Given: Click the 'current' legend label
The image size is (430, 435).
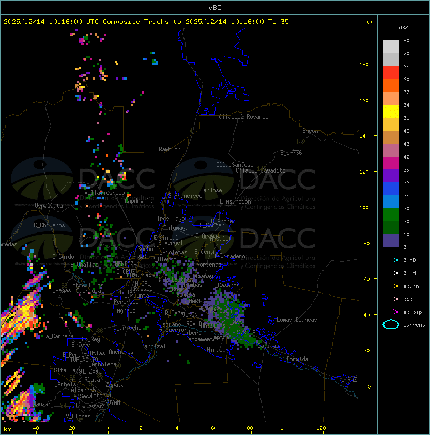Looking at the screenshot, I should tap(414, 325).
